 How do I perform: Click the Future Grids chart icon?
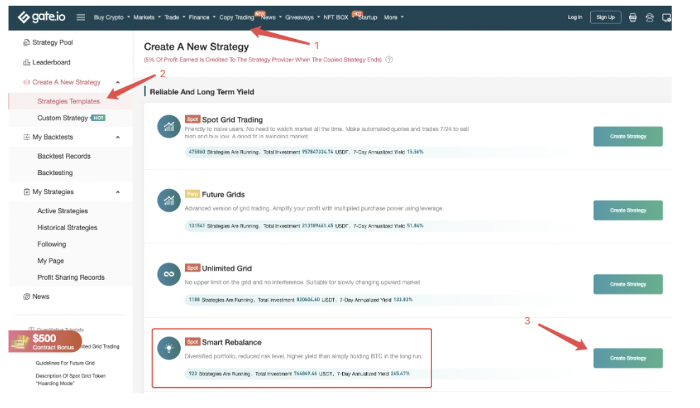click(169, 200)
